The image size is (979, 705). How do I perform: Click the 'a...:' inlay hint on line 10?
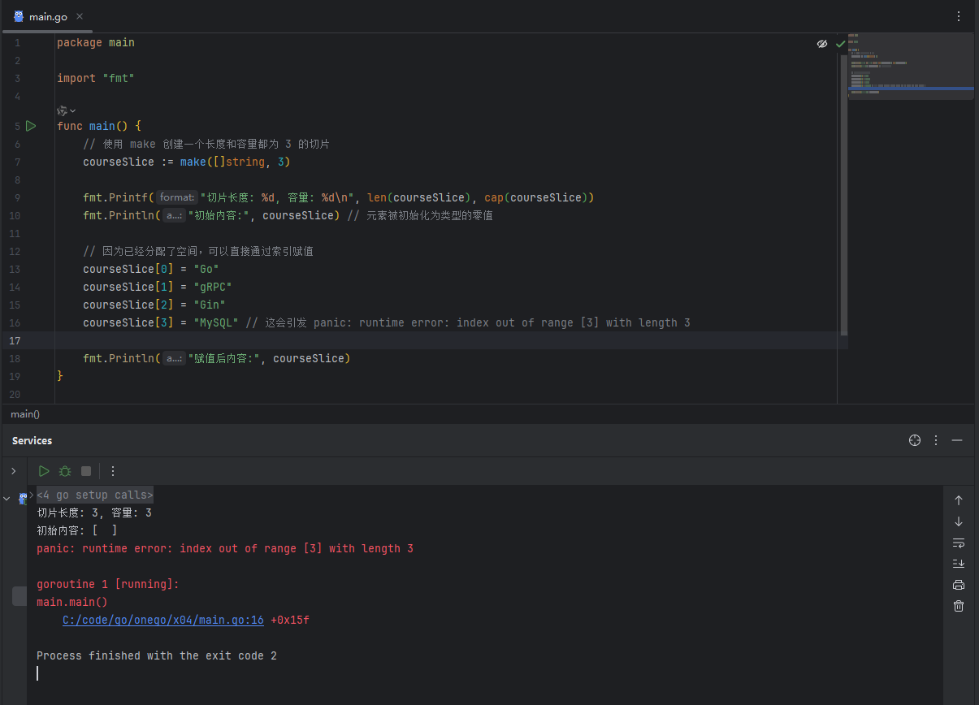pyautogui.click(x=174, y=215)
